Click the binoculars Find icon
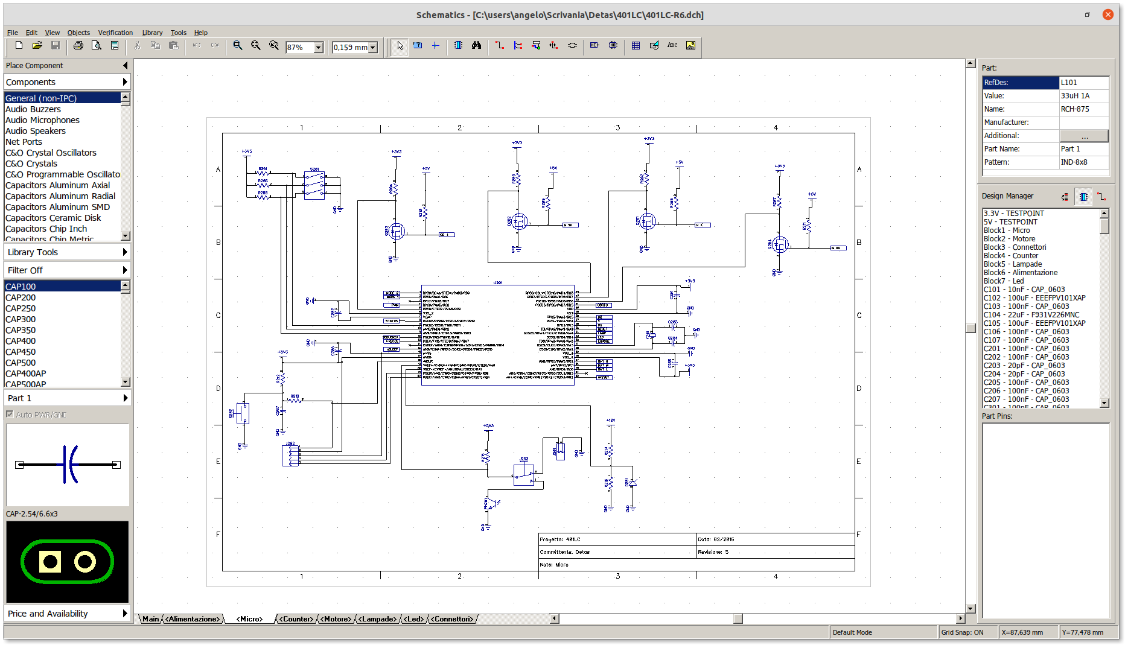Viewport: 1125px width, 645px height. coord(476,46)
